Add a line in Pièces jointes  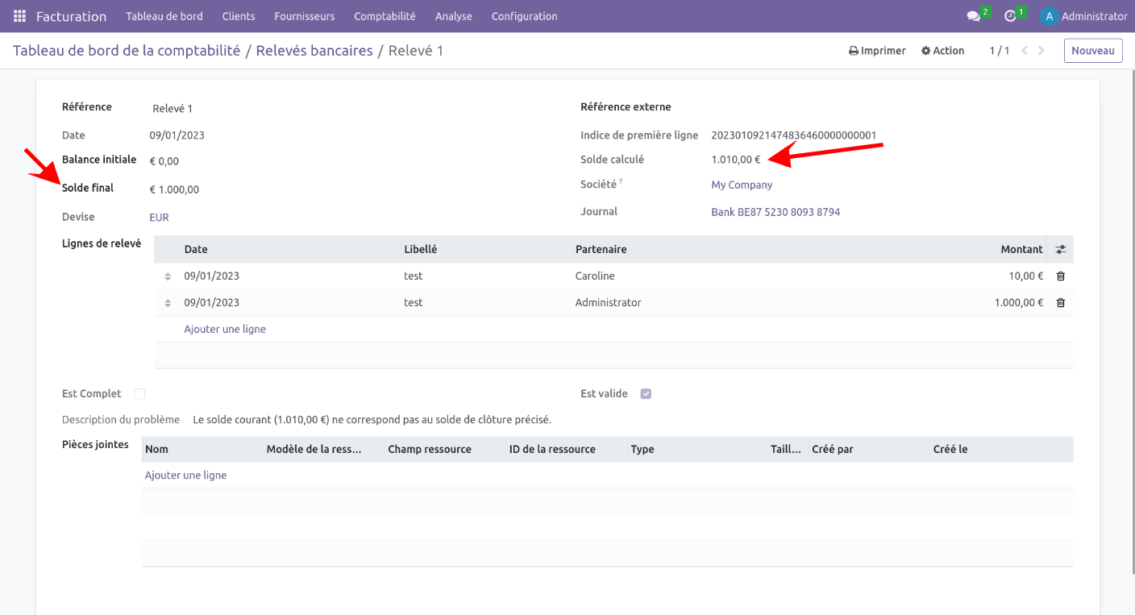(185, 476)
